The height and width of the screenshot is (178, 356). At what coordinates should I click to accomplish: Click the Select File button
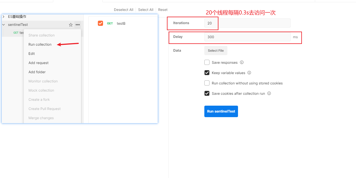click(216, 51)
